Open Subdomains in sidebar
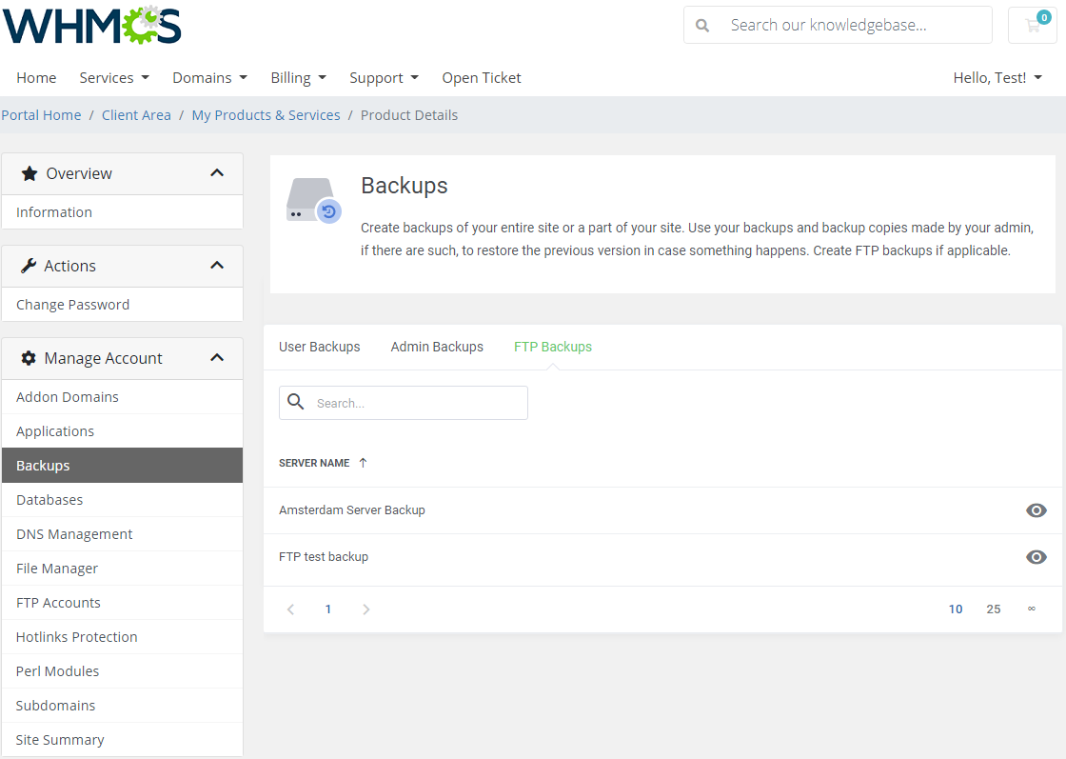This screenshot has width=1066, height=759. coord(123,706)
